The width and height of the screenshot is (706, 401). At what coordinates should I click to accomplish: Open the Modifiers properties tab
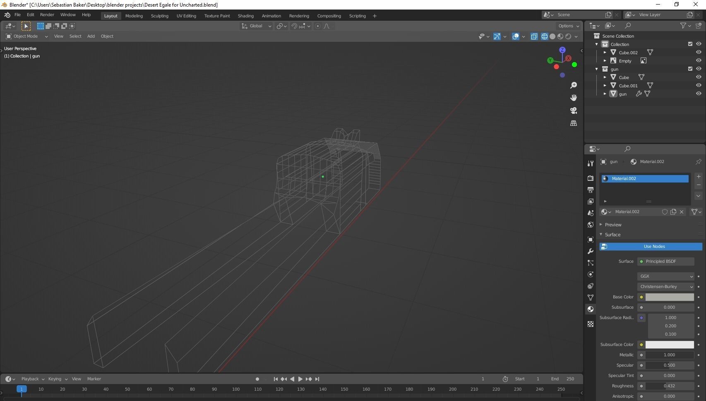pos(591,251)
